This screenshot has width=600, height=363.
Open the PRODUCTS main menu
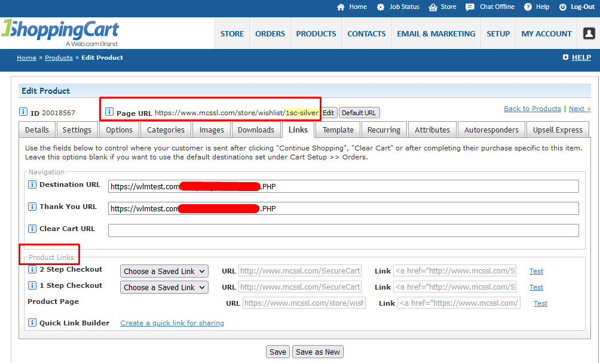click(x=316, y=33)
